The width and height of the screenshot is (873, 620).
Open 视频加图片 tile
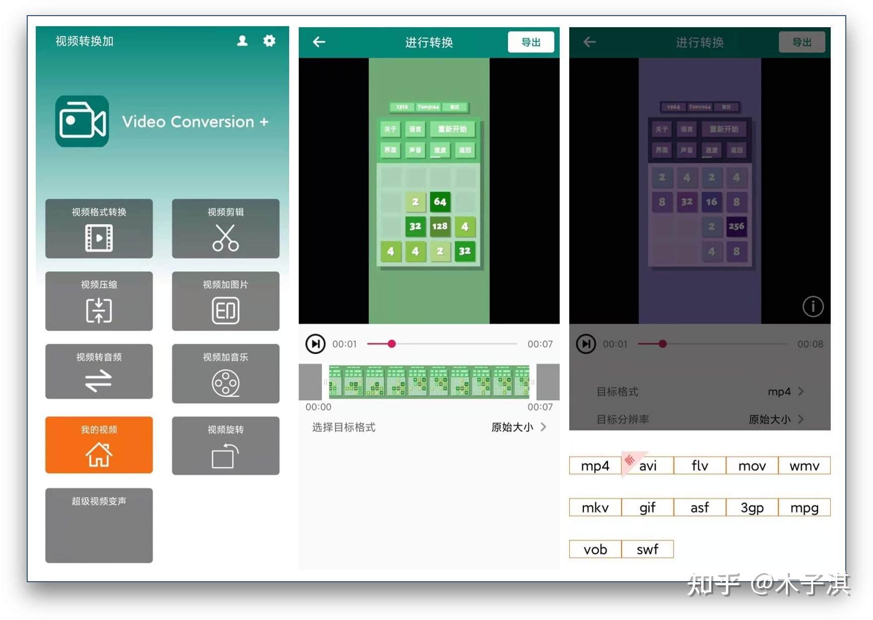[226, 301]
